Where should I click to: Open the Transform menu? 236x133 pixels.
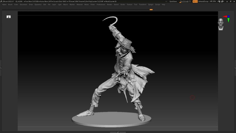[x=143, y=4]
